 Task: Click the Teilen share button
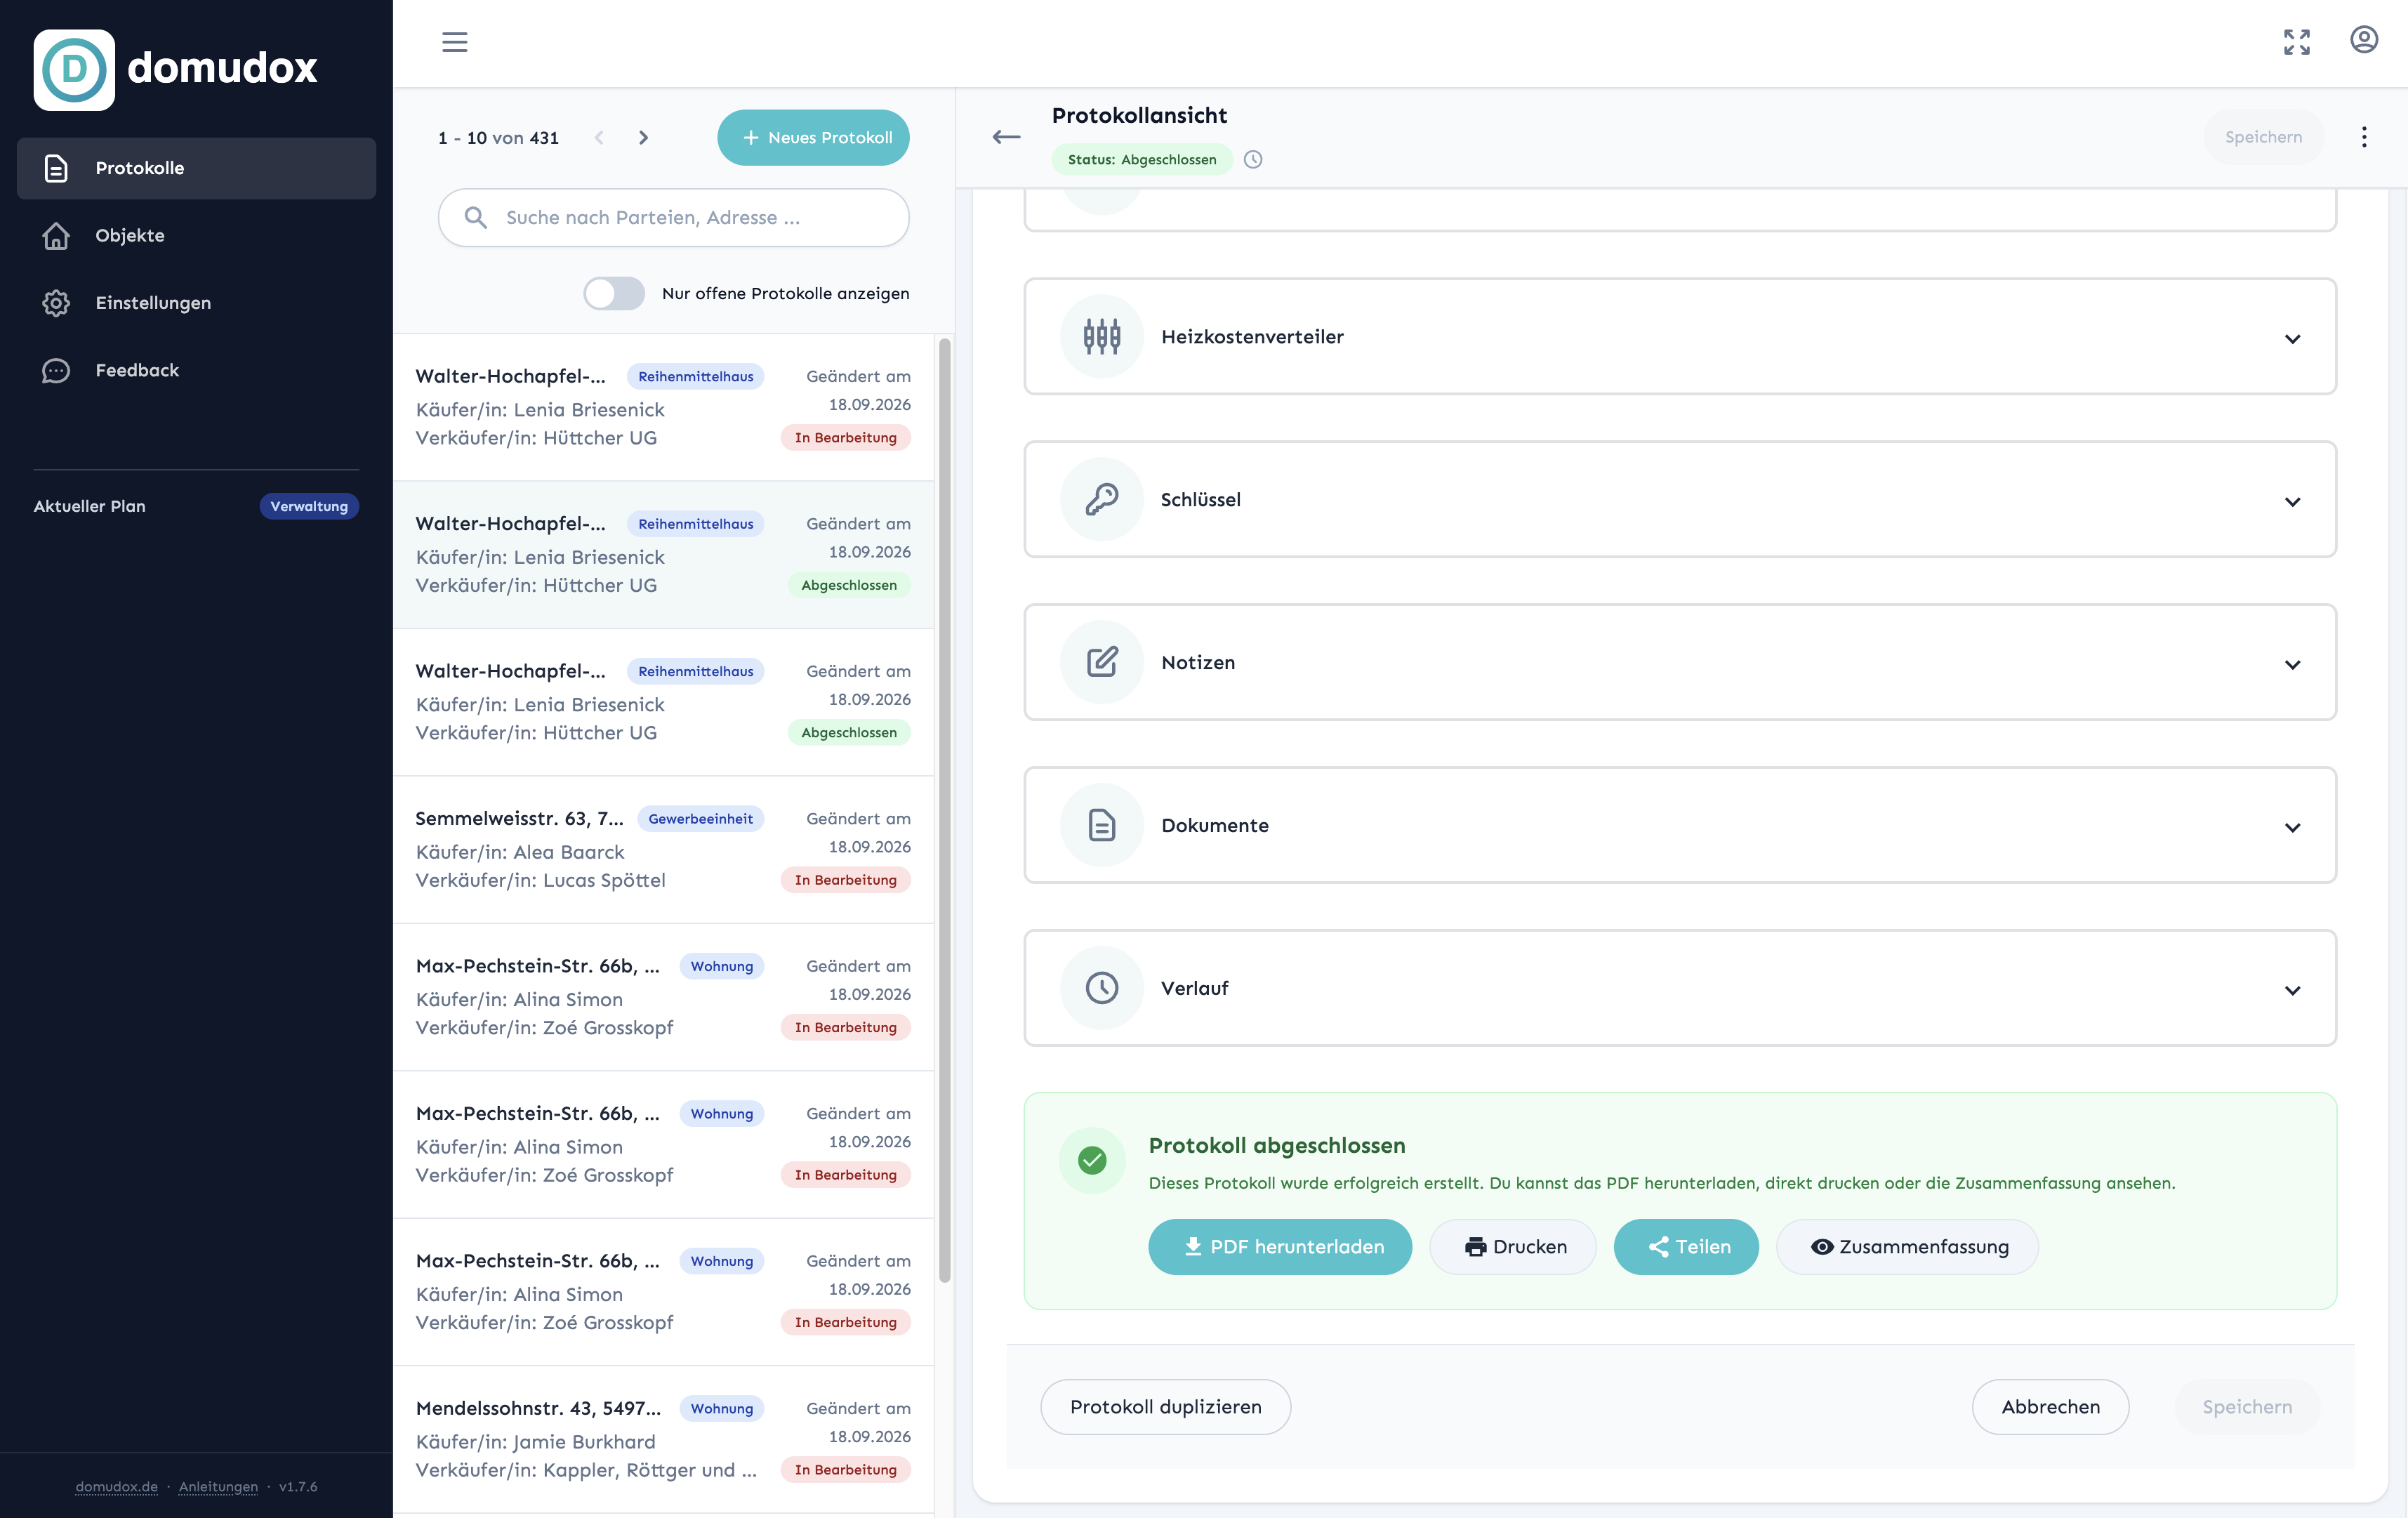click(x=1686, y=1247)
